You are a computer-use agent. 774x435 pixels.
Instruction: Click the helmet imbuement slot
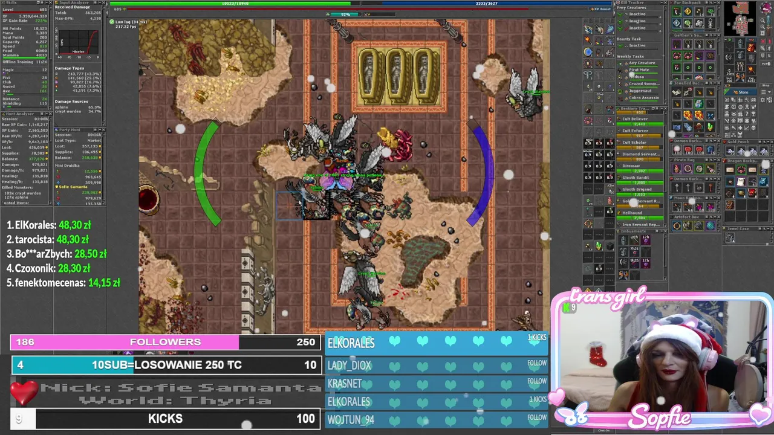623,240
